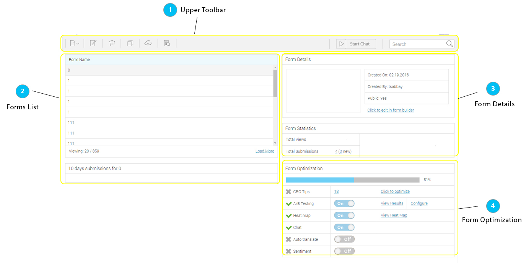Click the green check beside Chat
The image size is (526, 263).
[x=289, y=227]
